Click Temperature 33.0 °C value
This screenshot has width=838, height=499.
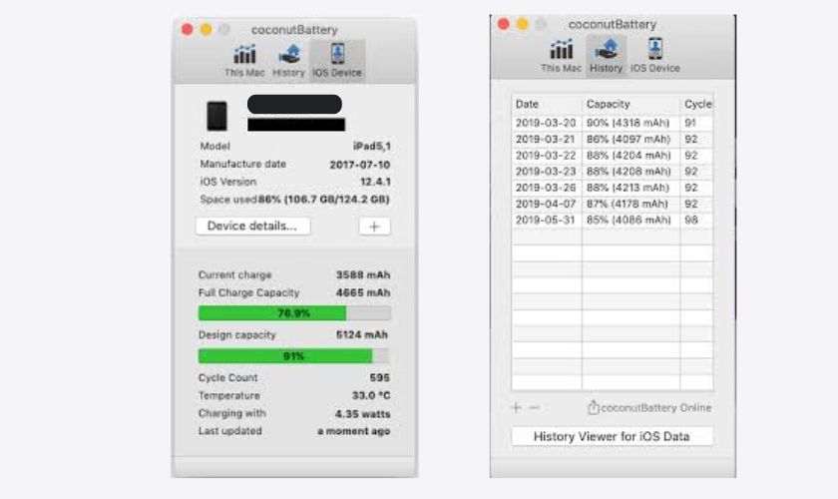pyautogui.click(x=371, y=396)
